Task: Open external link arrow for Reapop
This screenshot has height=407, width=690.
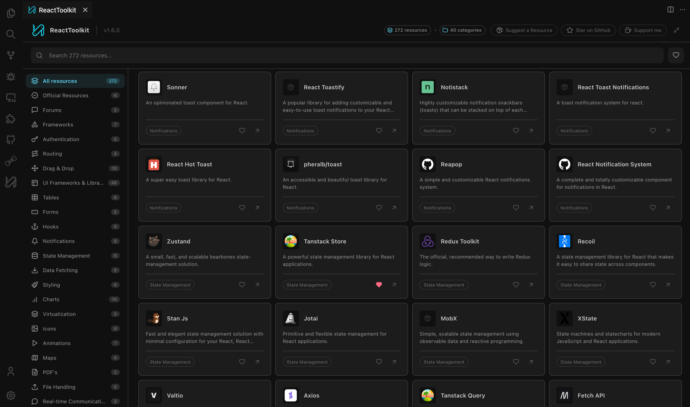Action: pos(531,208)
